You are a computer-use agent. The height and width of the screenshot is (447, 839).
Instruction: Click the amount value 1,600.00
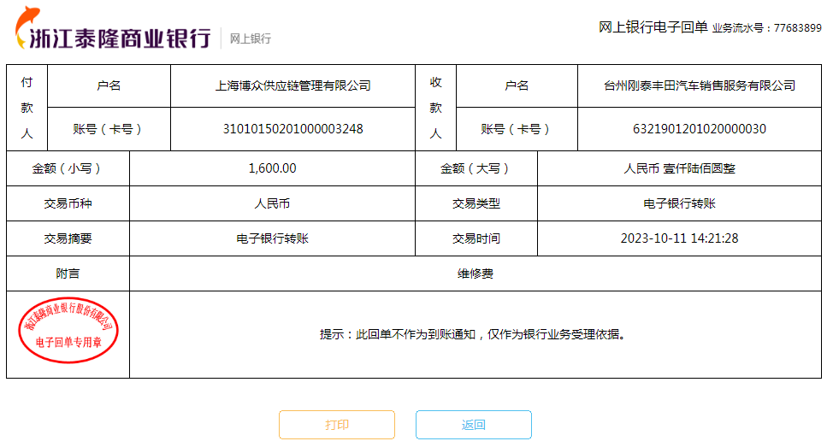click(x=272, y=168)
